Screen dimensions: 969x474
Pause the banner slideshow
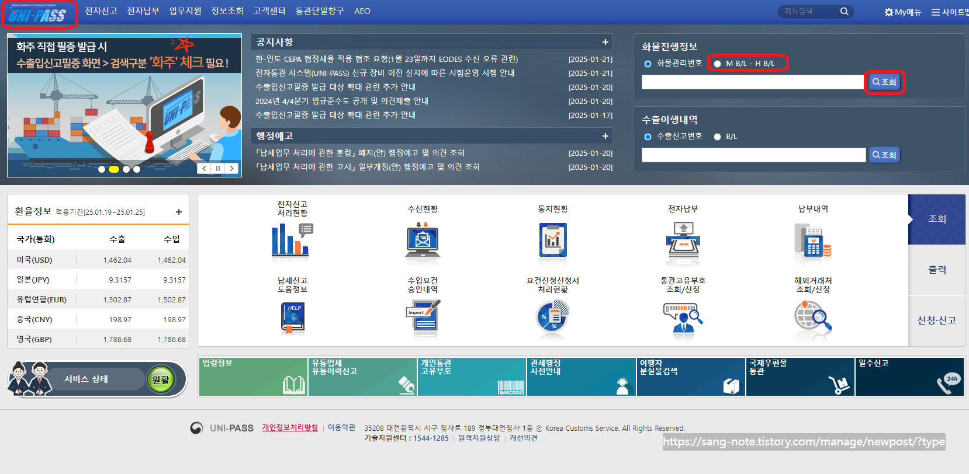pos(218,168)
